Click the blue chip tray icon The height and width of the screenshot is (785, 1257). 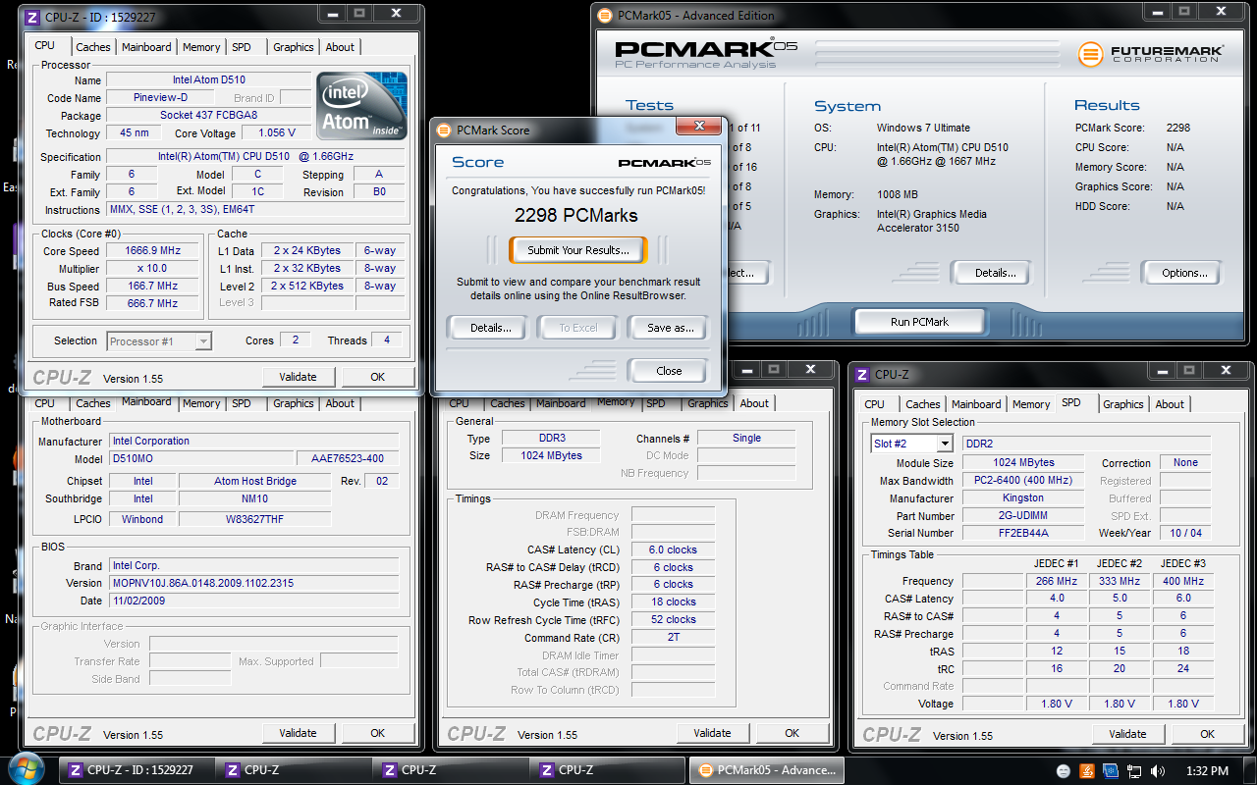[1111, 771]
